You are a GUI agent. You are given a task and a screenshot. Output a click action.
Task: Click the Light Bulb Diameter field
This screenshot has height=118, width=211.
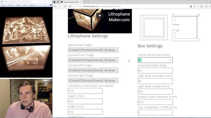click(x=155, y=81)
